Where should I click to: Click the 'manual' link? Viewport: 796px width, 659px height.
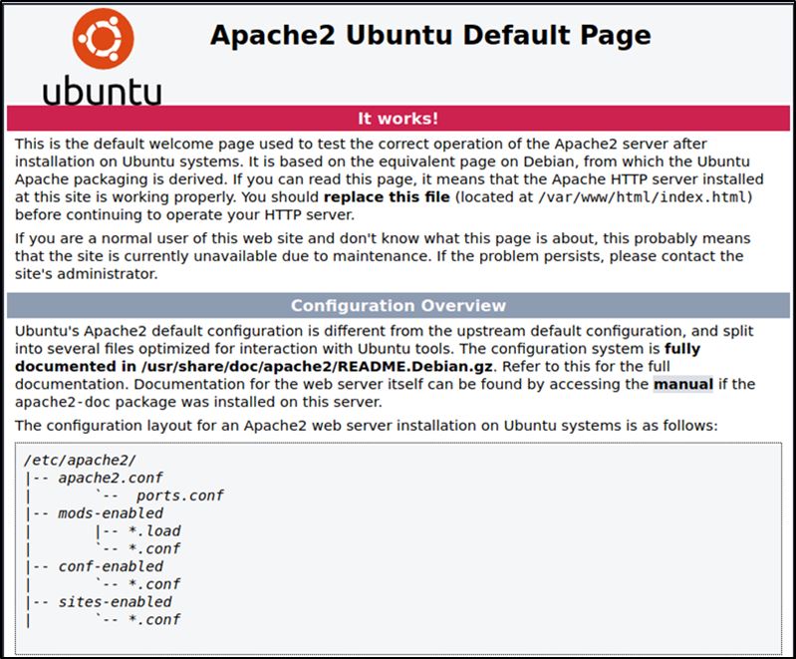pyautogui.click(x=683, y=384)
